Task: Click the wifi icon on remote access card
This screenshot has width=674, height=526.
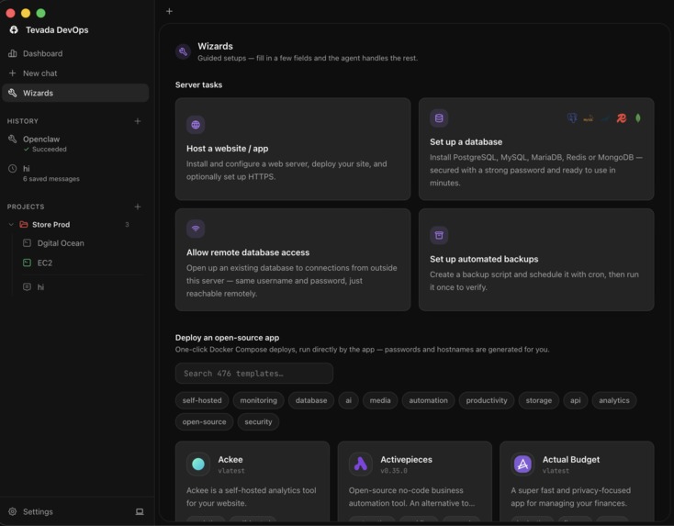Action: coord(196,229)
